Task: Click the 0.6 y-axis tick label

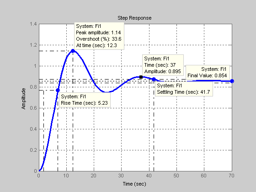Action: 33,108
